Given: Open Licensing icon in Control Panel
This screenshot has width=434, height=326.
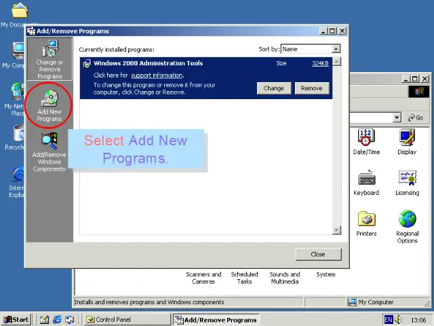Looking at the screenshot, I should 407,183.
